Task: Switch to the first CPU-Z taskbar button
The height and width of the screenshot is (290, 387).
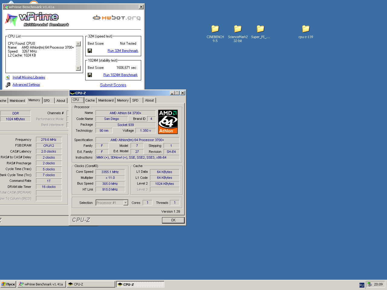Action: (x=91, y=284)
